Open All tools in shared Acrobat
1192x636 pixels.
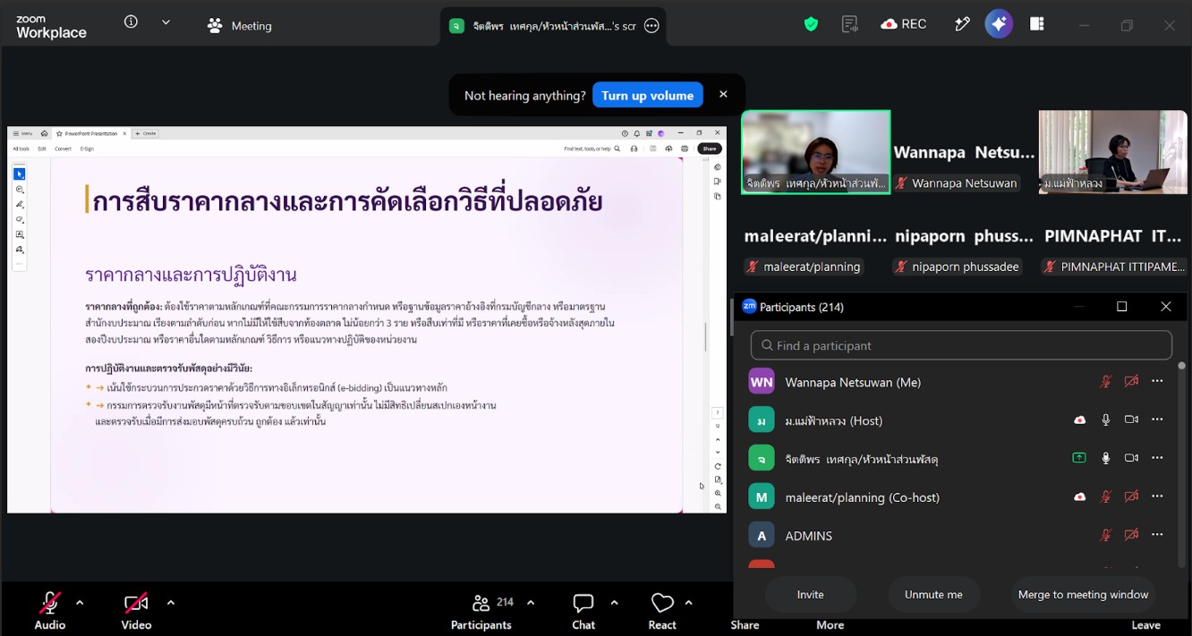point(21,148)
